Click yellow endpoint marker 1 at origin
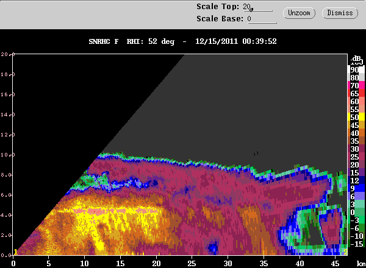366x268 pixels. coord(15,252)
